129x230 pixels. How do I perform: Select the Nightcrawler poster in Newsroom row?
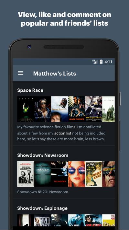tap(109, 174)
